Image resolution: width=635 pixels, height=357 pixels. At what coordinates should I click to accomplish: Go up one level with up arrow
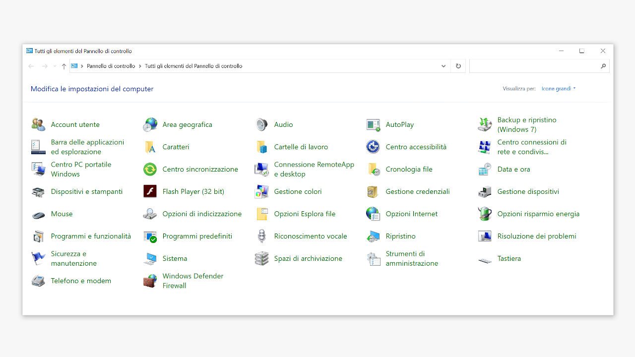pos(63,66)
